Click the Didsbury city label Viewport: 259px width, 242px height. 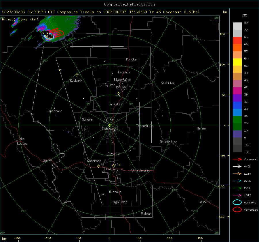coord(109,129)
